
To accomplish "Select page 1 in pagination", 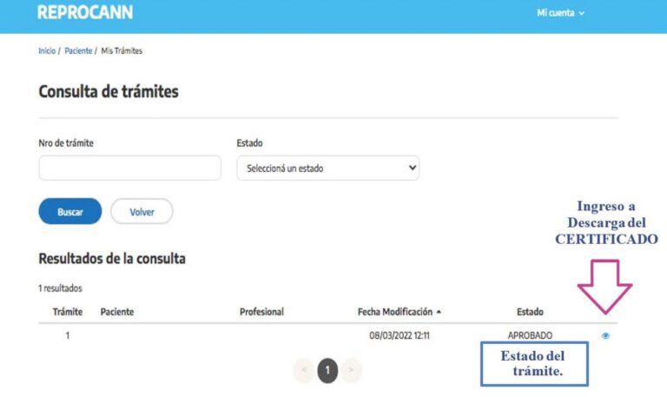I will (x=327, y=370).
